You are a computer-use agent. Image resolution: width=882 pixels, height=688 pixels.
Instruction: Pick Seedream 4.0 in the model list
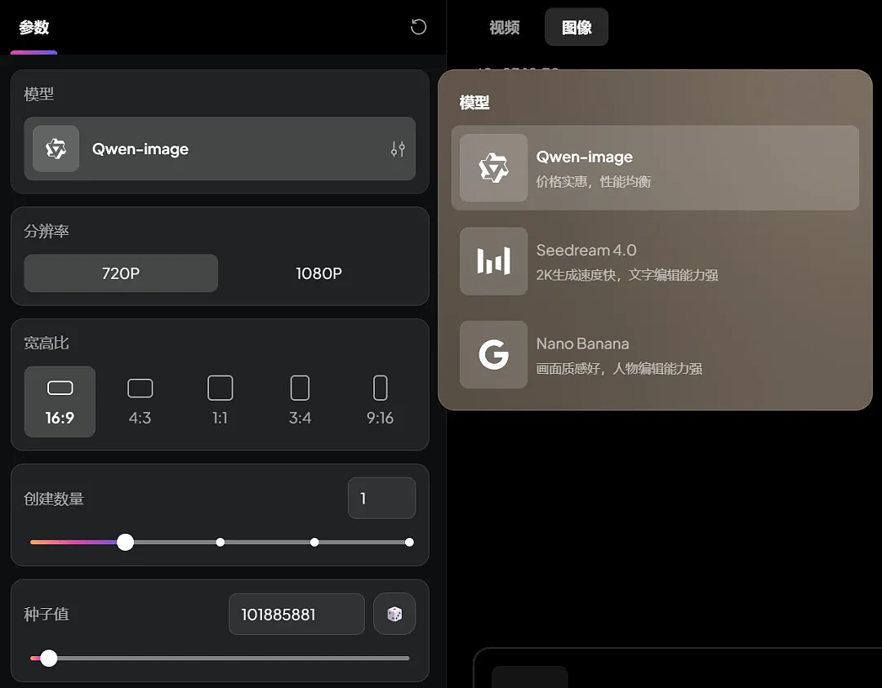(655, 261)
